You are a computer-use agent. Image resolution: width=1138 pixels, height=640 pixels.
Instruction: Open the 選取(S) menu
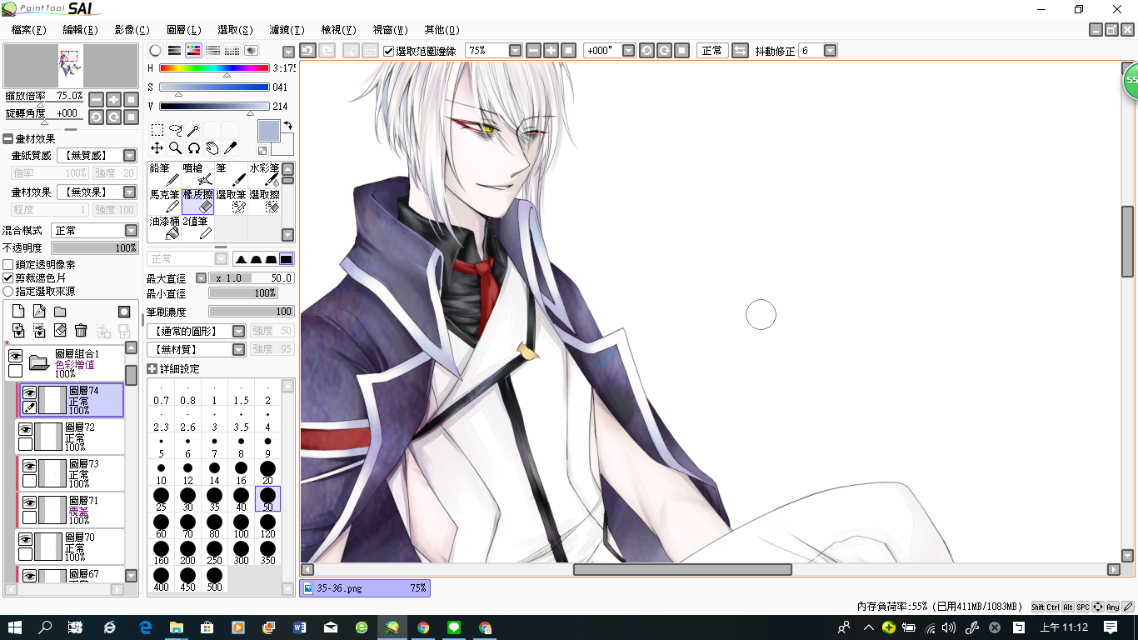(x=236, y=29)
